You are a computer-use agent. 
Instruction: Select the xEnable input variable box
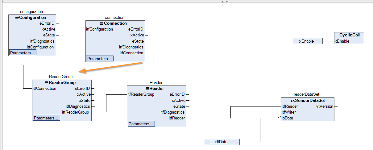(x=308, y=41)
